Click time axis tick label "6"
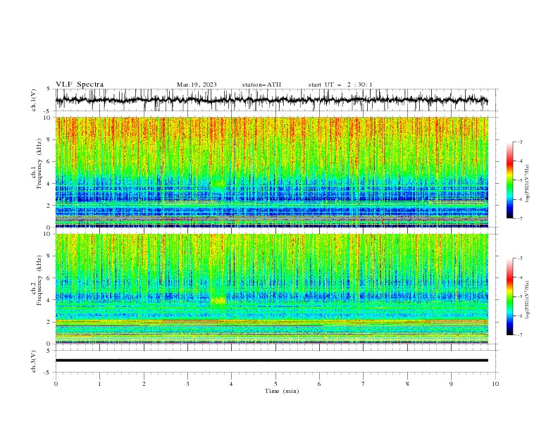Screen dimensions: 558x431 (319, 384)
